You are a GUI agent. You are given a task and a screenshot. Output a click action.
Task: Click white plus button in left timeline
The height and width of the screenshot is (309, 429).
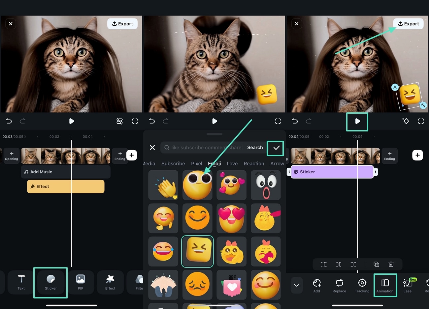coord(132,155)
